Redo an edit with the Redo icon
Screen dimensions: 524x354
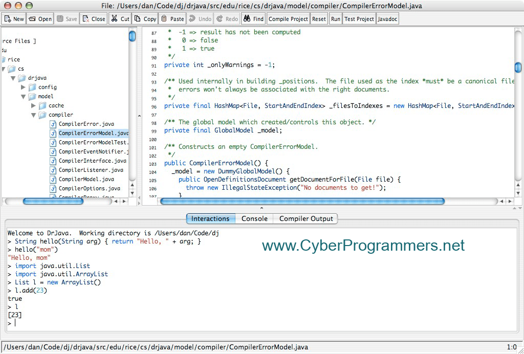[226, 18]
